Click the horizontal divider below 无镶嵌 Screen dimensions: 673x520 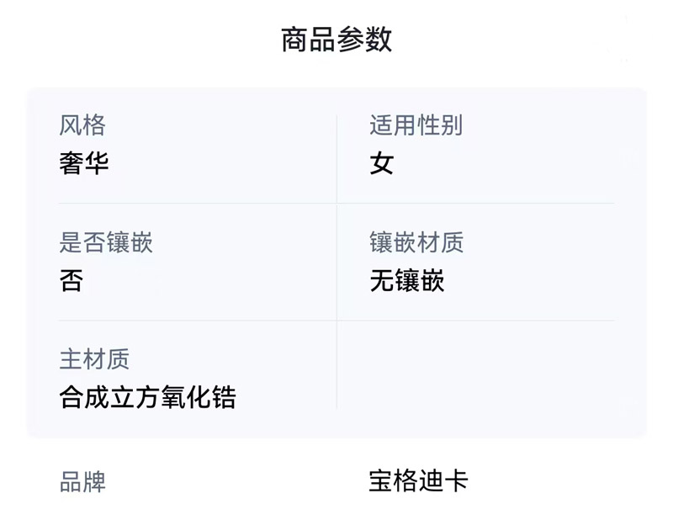[x=475, y=321]
